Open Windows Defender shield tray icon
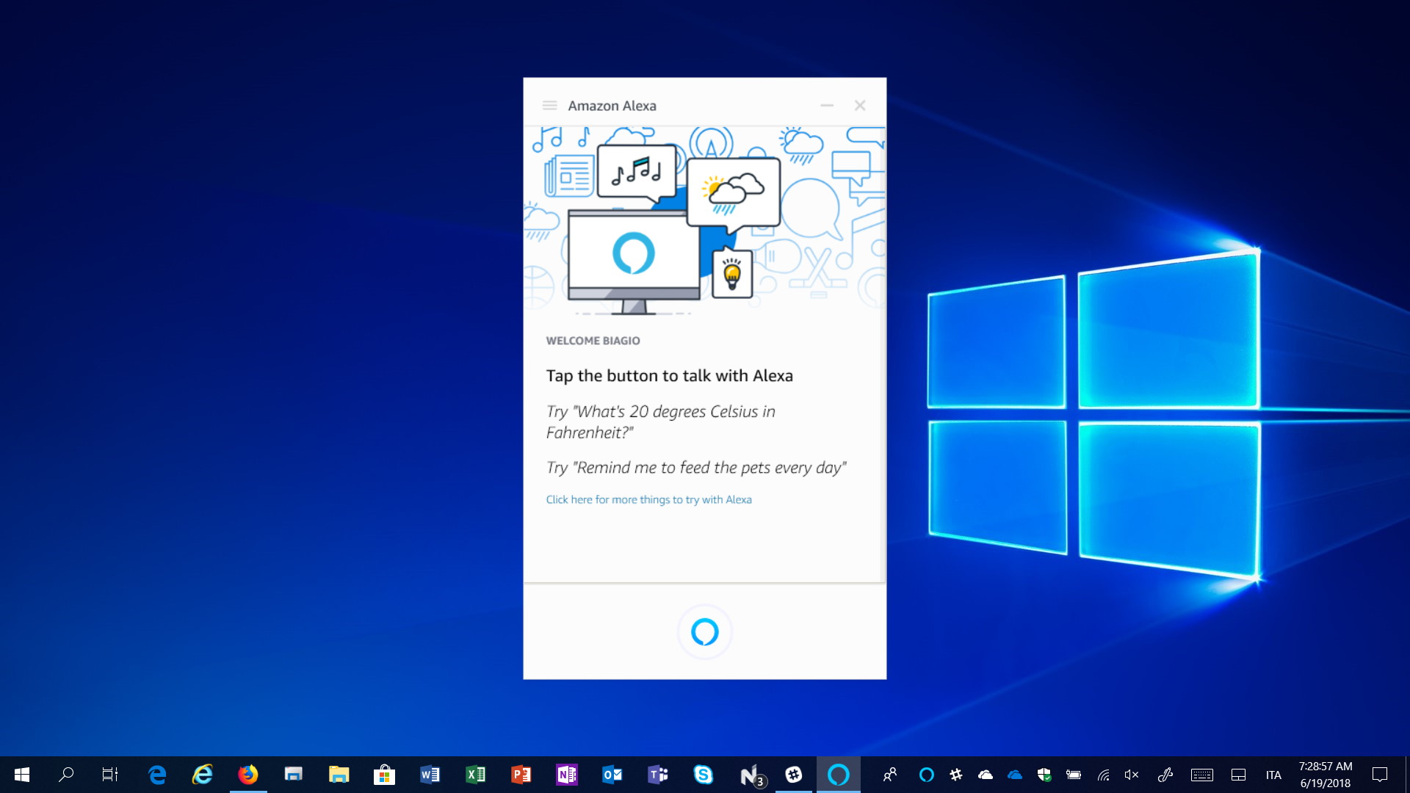 click(x=1044, y=775)
